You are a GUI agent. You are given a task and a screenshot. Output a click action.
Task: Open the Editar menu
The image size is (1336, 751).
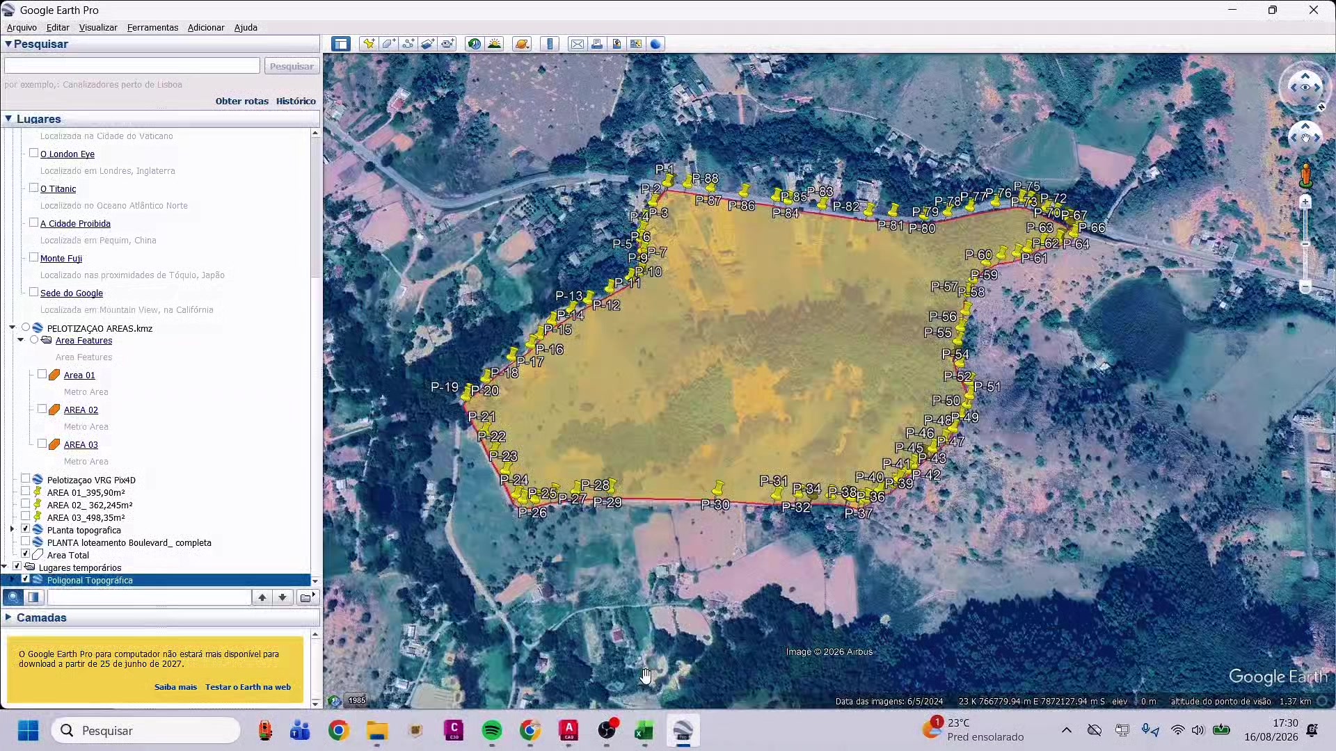[58, 28]
